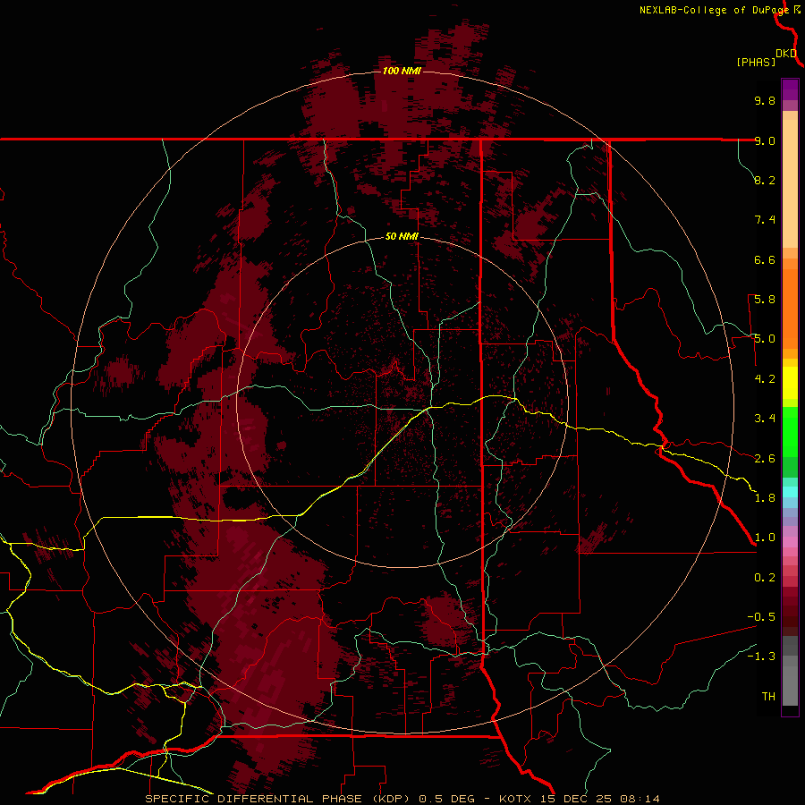This screenshot has height=805, width=805.
Task: Click the 50 NMI range ring label
Action: [402, 236]
